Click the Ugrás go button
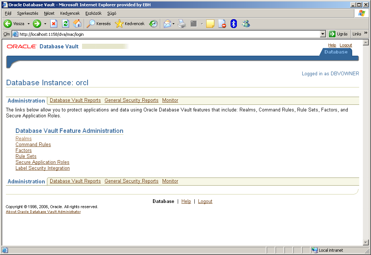This screenshot has width=371, height=255. tap(338, 34)
